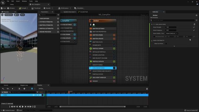Screen dimensions: 199x112
Task: Open Performance tools
Action: (x=63, y=8)
